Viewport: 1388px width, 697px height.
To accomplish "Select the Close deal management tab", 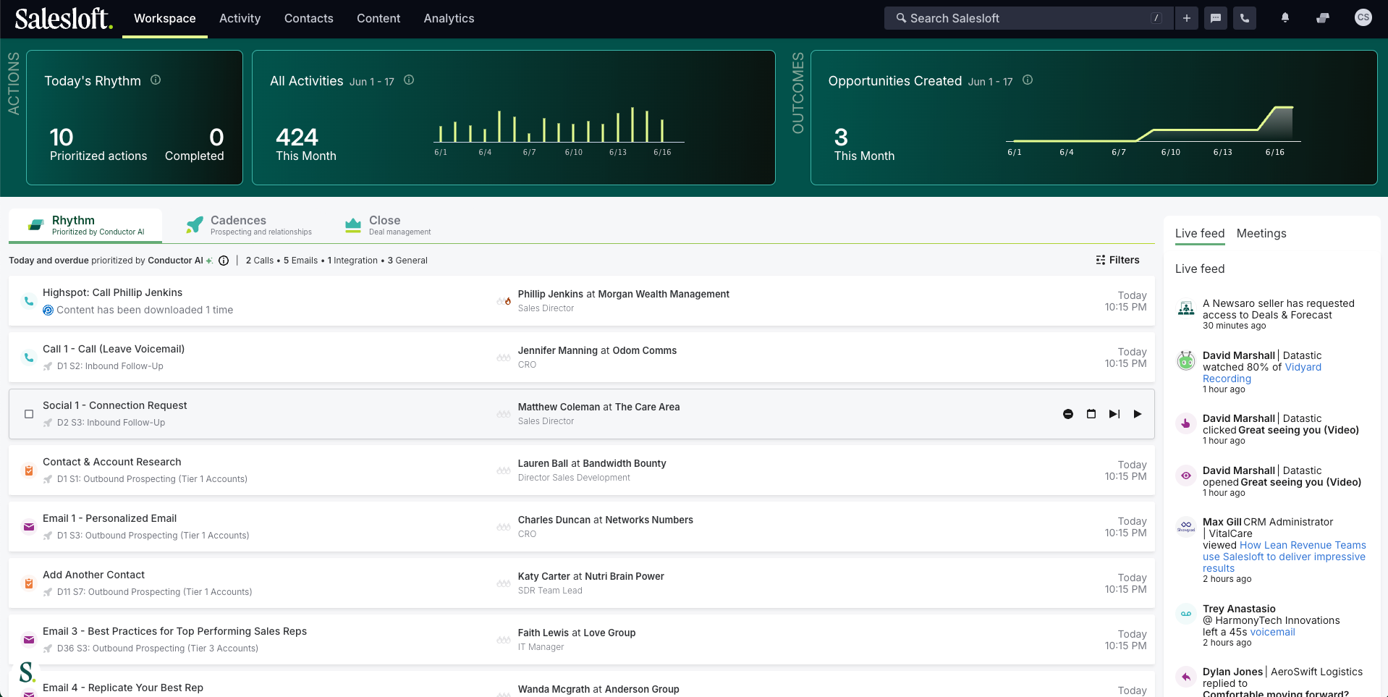I will pos(388,225).
